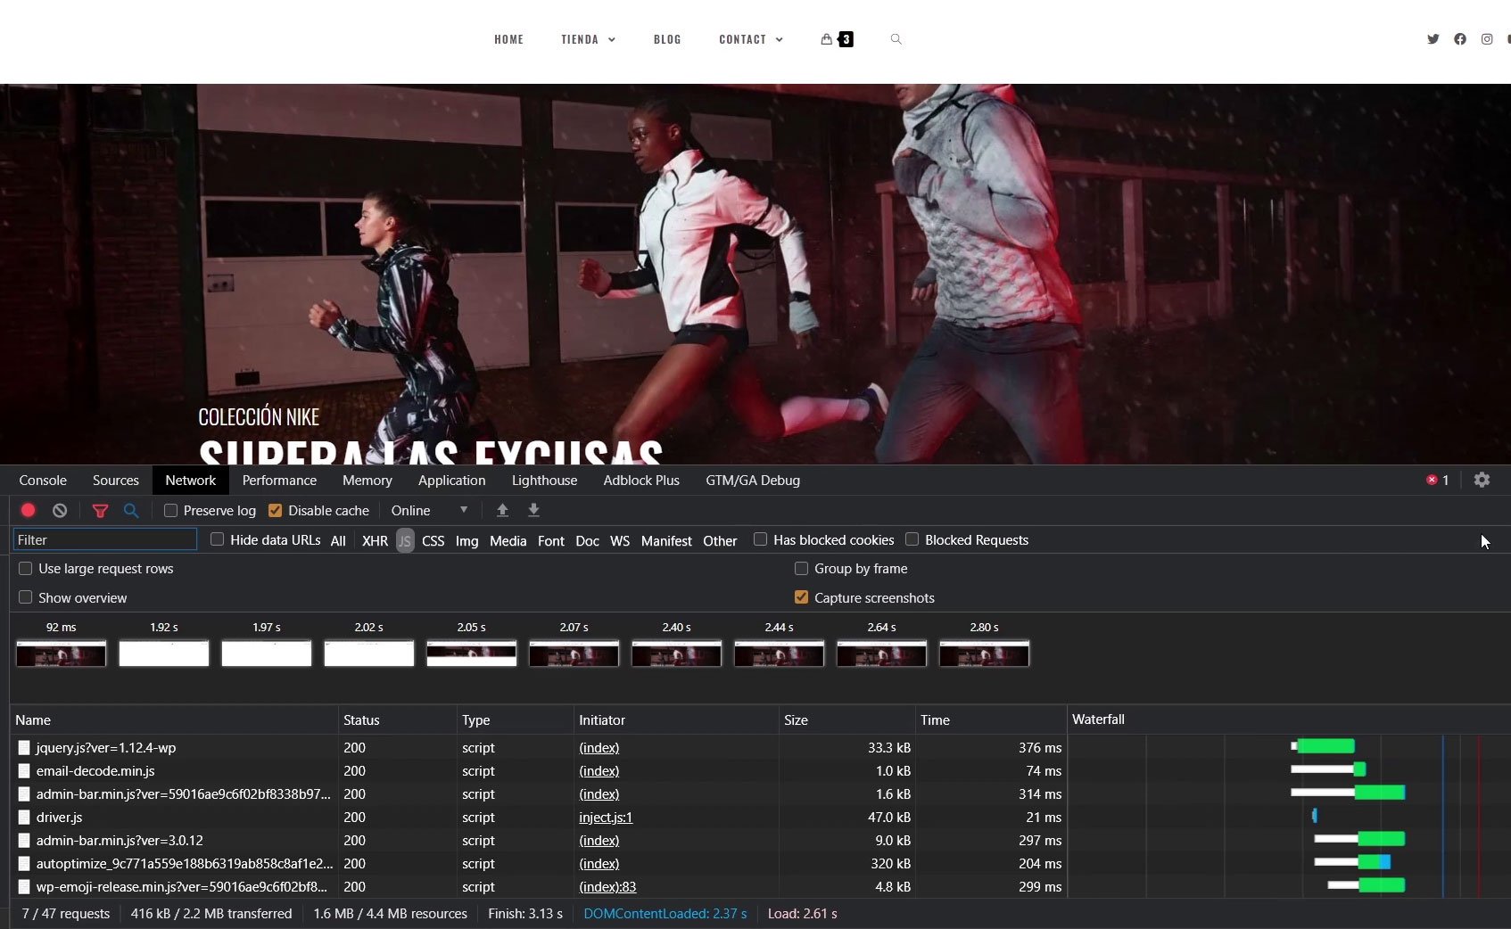This screenshot has width=1511, height=929.
Task: Open the Adblock Plus tab
Action: coord(641,480)
